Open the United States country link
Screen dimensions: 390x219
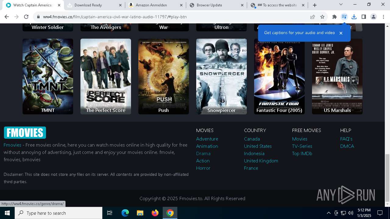coord(258,146)
